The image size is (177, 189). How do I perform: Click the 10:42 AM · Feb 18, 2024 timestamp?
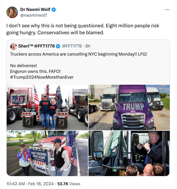[x=30, y=184]
